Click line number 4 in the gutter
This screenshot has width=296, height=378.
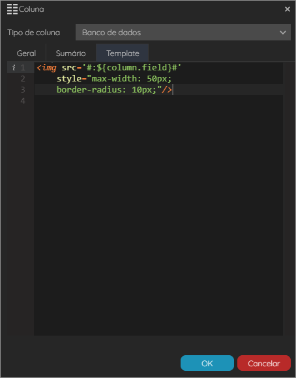pyautogui.click(x=23, y=101)
